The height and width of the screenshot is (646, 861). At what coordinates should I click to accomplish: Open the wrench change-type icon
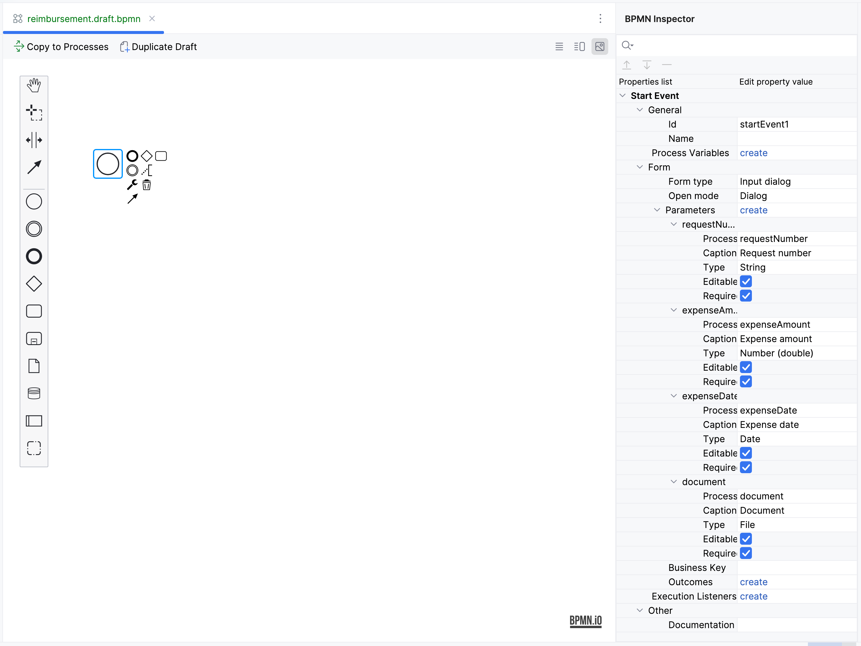132,185
